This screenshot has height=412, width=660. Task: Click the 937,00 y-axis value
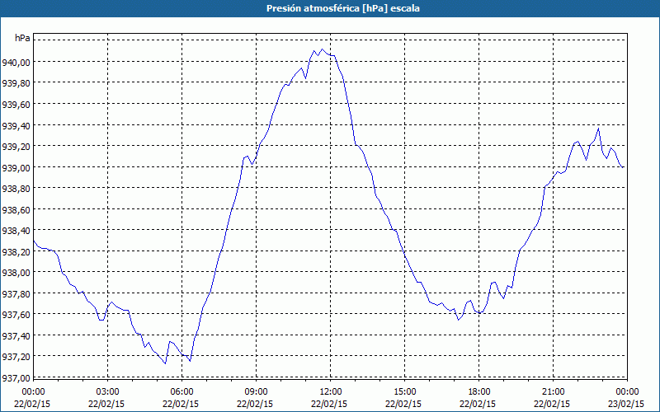[16, 377]
